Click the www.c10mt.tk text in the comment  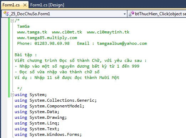(x=67, y=32)
